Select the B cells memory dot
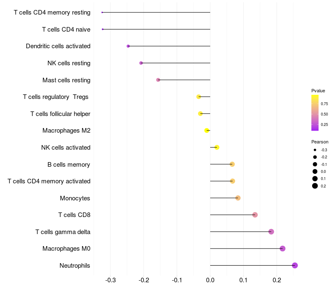Image resolution: width=333 pixels, height=291 pixels. (x=232, y=164)
